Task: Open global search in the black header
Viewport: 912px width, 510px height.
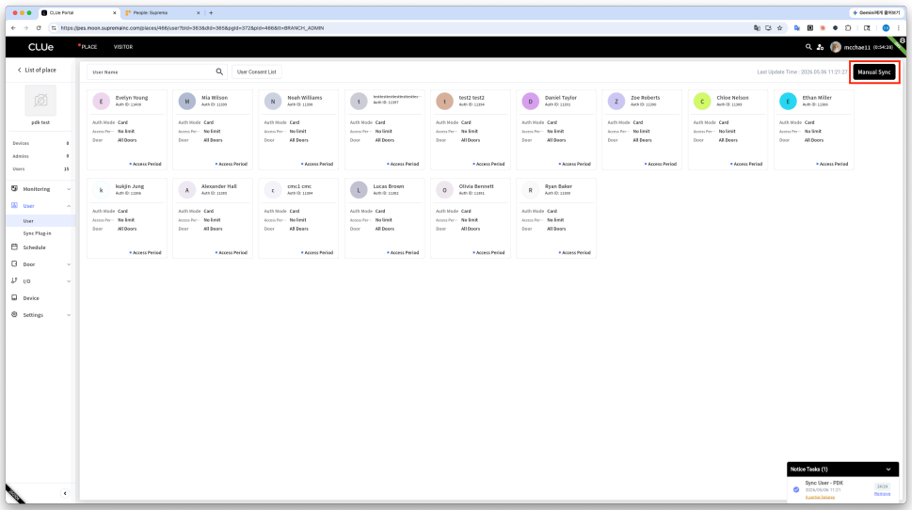Action: [808, 47]
